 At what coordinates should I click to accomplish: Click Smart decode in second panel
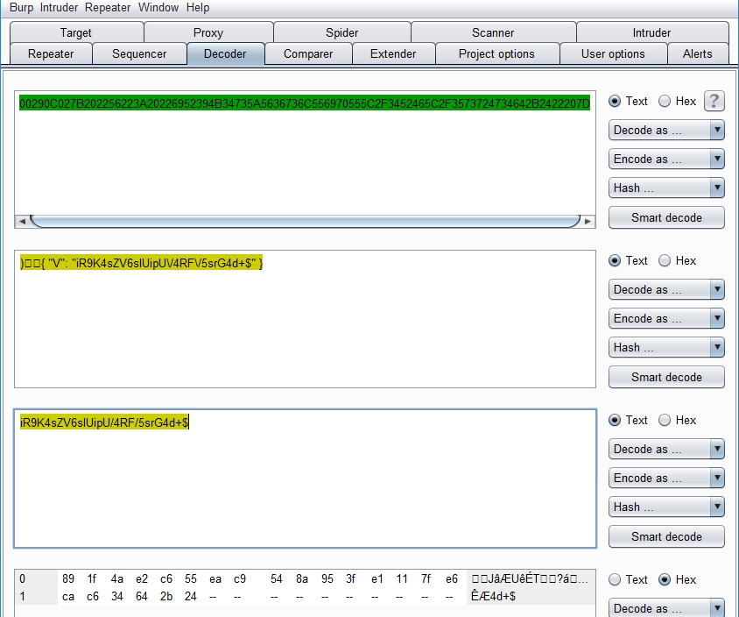pyautogui.click(x=666, y=377)
